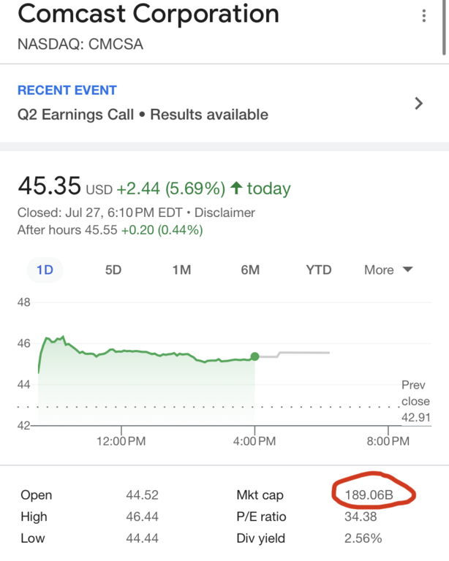449x561 pixels.
Task: Click the chevron arrow beside Recent Event
Action: coord(418,103)
